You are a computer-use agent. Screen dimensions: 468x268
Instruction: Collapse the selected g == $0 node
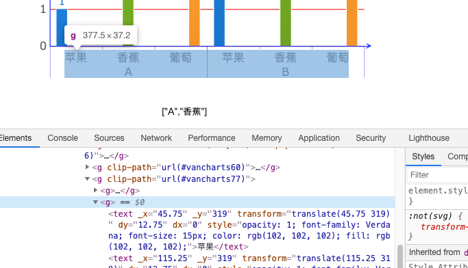95,202
